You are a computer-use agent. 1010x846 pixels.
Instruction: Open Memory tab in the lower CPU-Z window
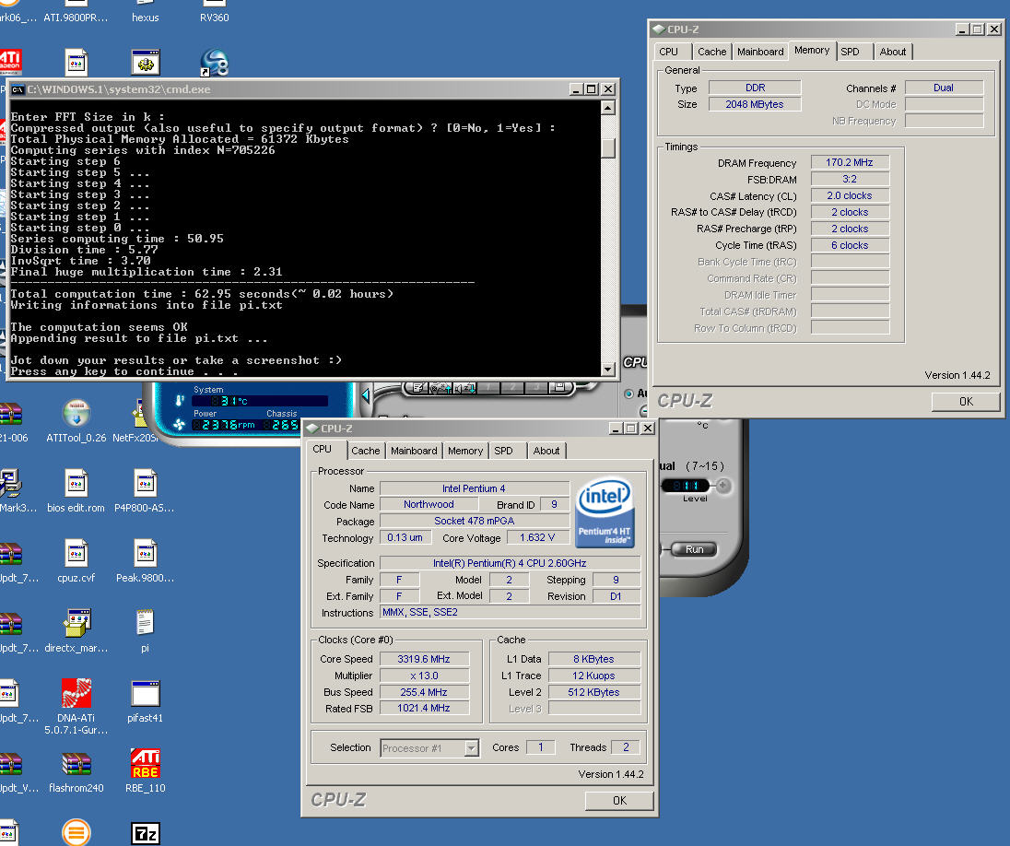tap(465, 451)
